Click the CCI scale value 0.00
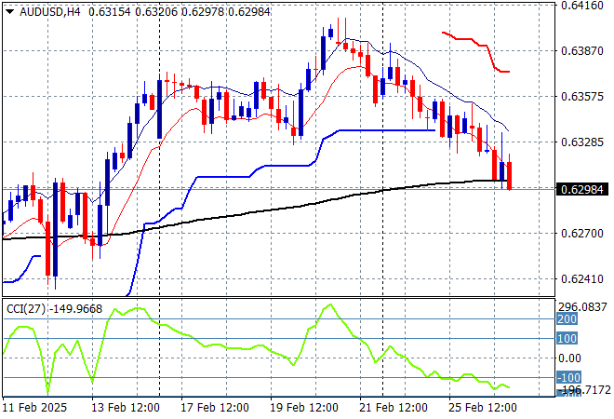614x419 pixels. coord(569,358)
